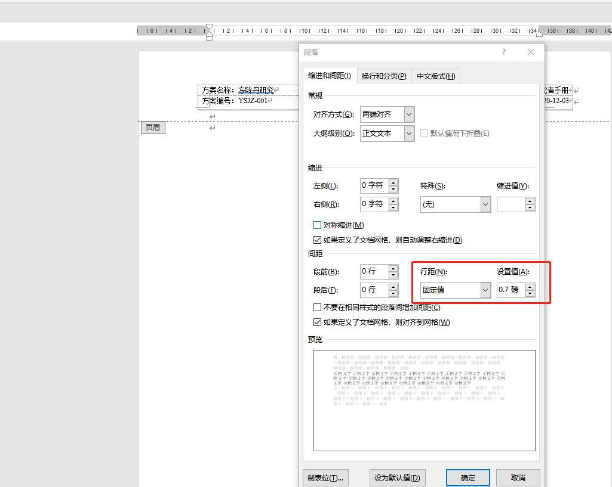
Task: Click the 确定 button to confirm
Action: 468,477
